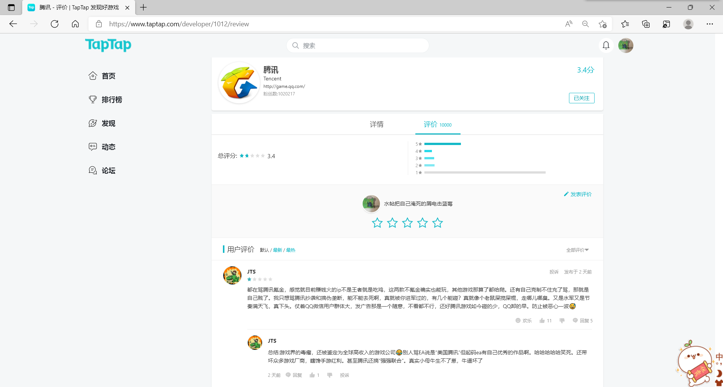This screenshot has height=387, width=723.
Task: Rate one star in the review box
Action: click(377, 223)
